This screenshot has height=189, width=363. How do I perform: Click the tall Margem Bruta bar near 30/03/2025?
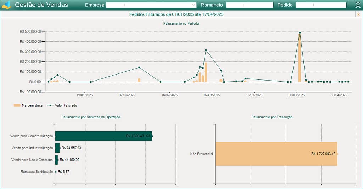[x=300, y=58]
